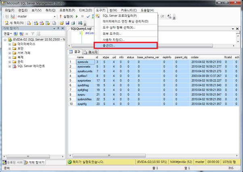Click the results grid horizontal scrollbar thumb
Viewport: 243px width, 172px height.
tap(109, 156)
